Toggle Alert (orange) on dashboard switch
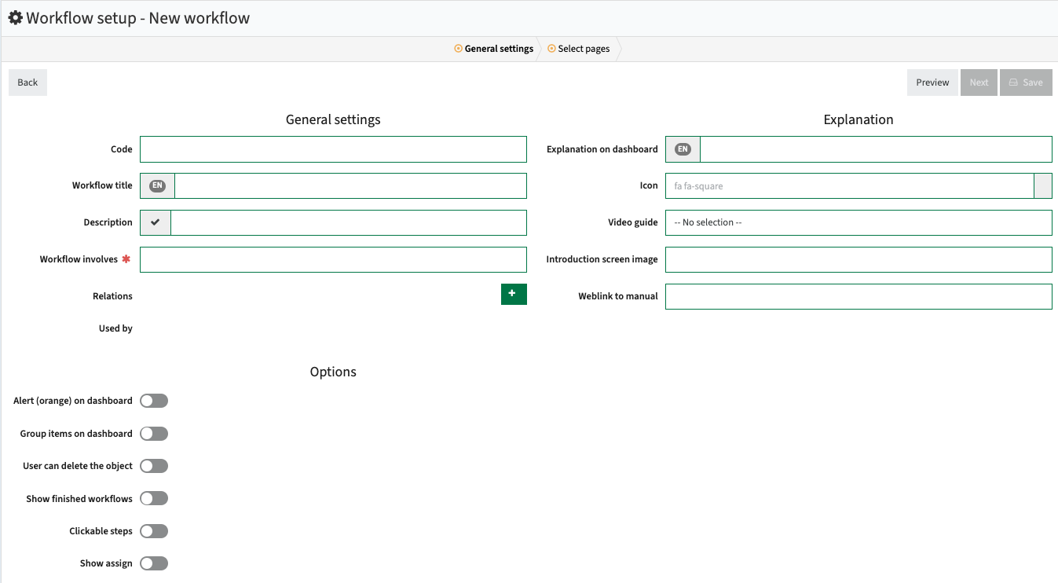 pyautogui.click(x=154, y=401)
